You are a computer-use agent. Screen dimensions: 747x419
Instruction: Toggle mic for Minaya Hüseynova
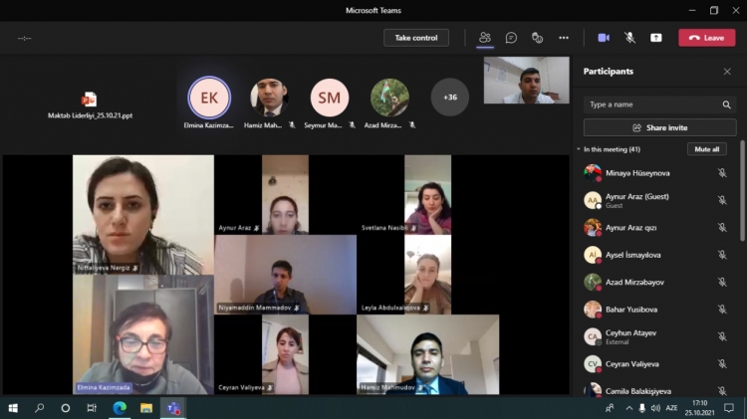tap(722, 173)
